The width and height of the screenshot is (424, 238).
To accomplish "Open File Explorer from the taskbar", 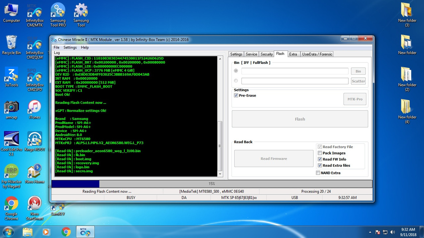I will pyautogui.click(x=28, y=232).
